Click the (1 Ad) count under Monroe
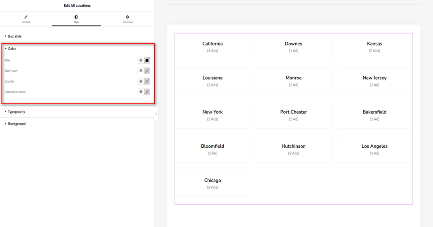433x227 pixels. [x=293, y=85]
